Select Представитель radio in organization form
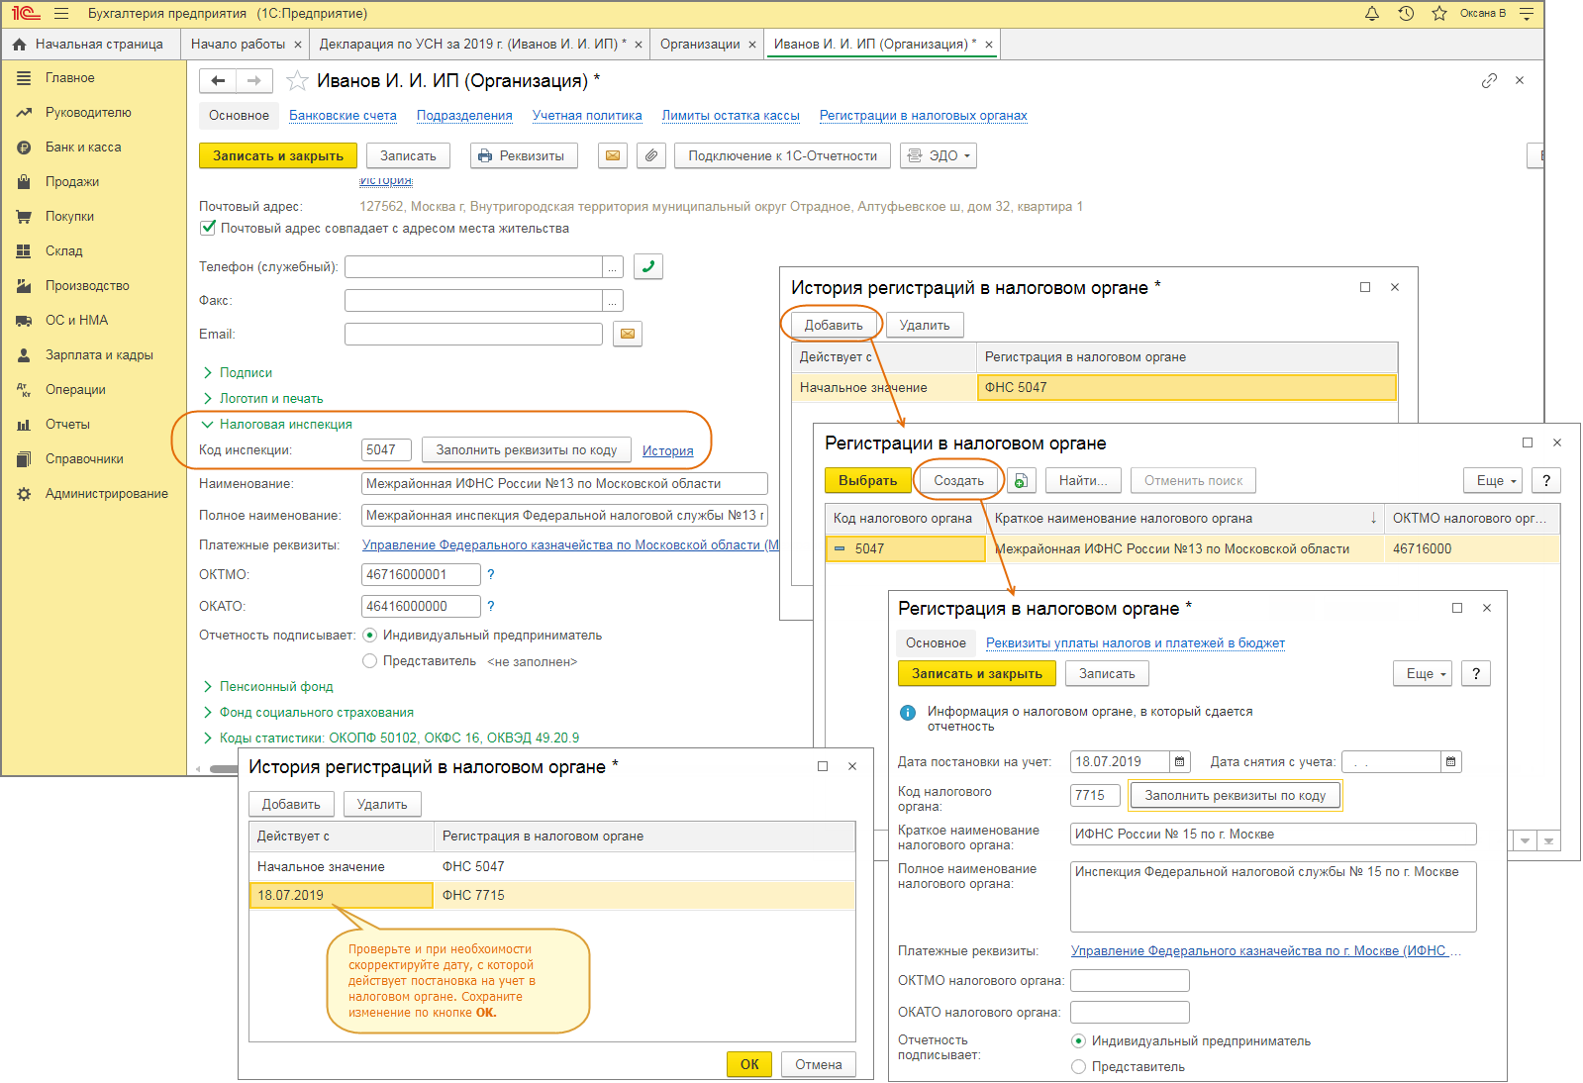This screenshot has height=1083, width=1583. point(370,661)
